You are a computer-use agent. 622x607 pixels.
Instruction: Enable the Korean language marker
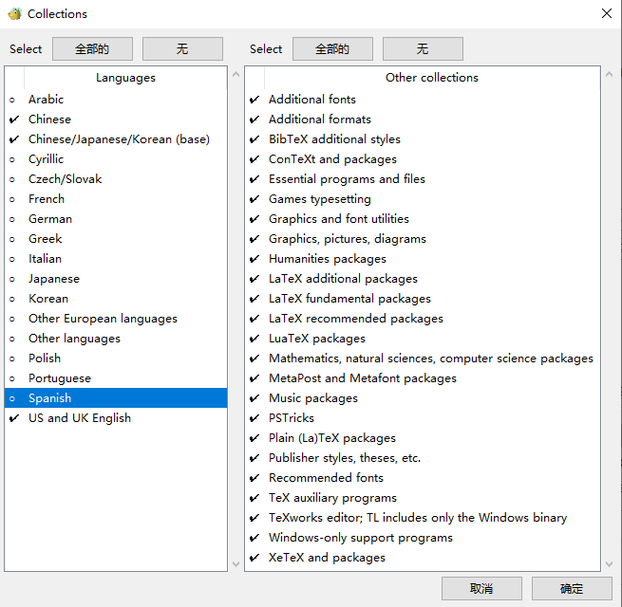coord(12,299)
